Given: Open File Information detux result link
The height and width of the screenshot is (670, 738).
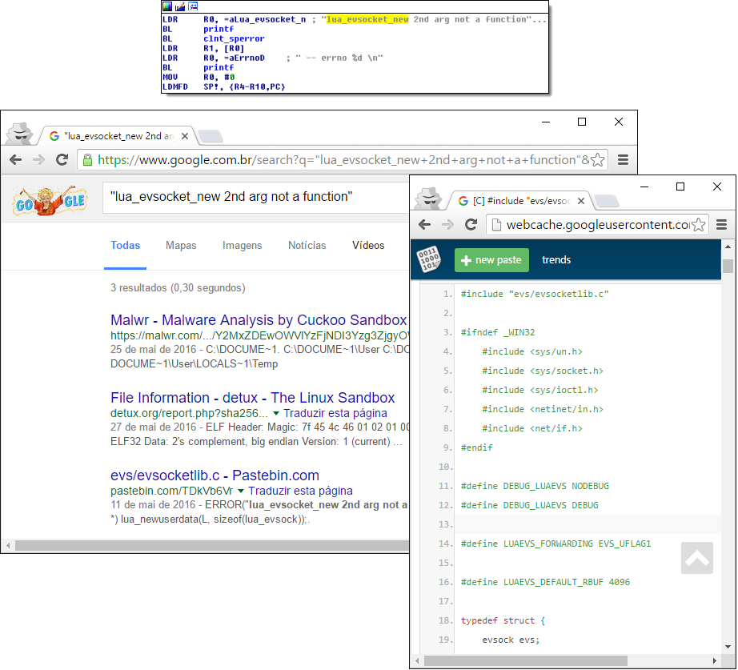Looking at the screenshot, I should (253, 398).
